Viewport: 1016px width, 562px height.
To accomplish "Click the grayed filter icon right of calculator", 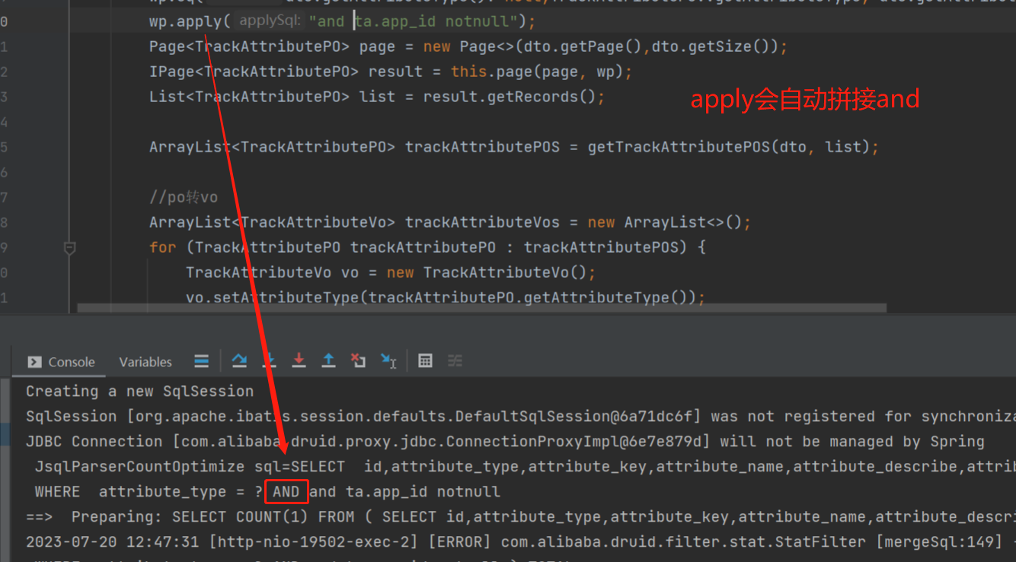I will (455, 360).
